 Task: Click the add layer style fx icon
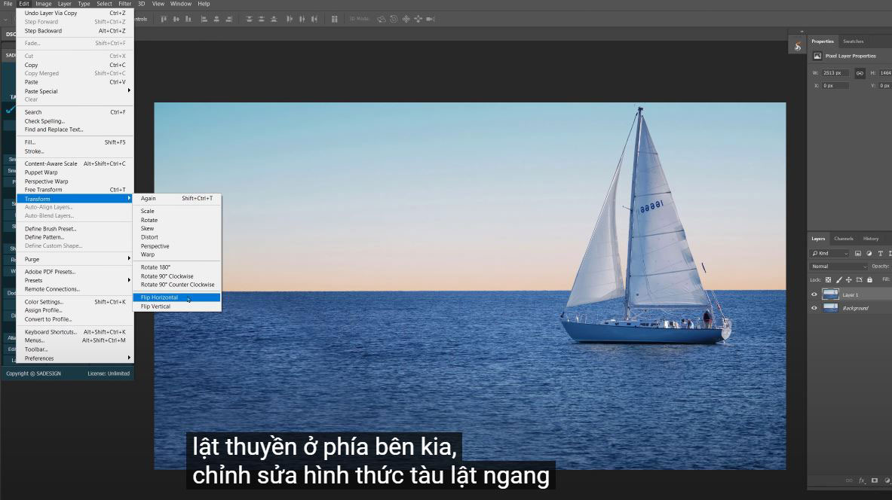(x=862, y=480)
